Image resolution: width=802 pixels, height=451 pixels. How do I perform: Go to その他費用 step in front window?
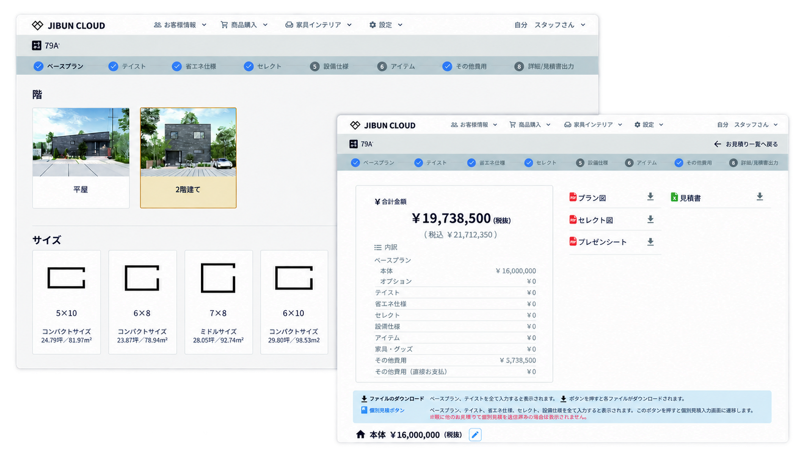coord(693,163)
